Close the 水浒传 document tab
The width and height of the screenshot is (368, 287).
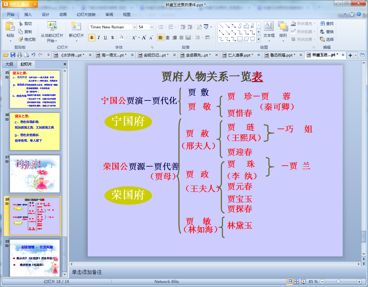[90, 55]
